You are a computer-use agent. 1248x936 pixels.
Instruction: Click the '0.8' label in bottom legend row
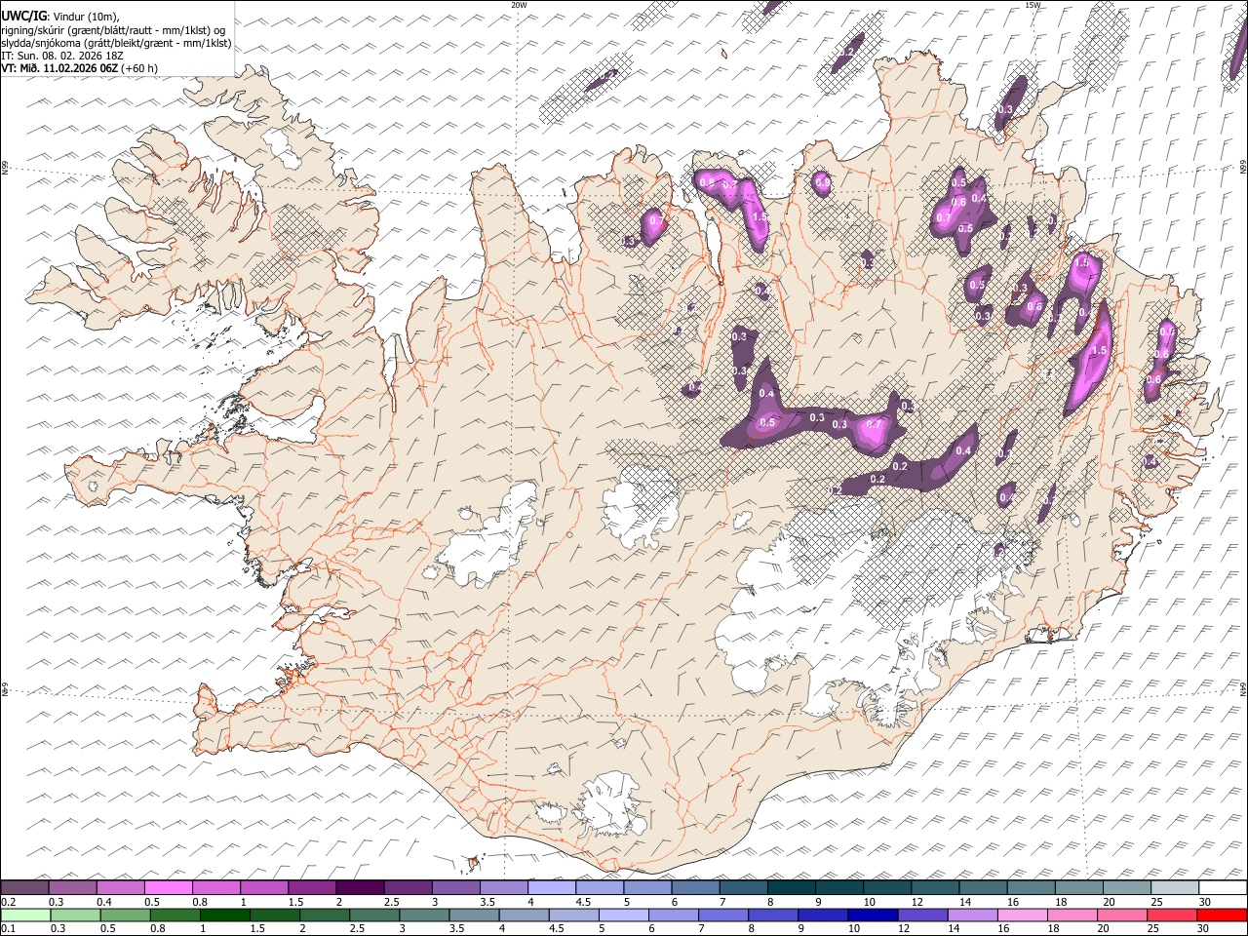157,929
